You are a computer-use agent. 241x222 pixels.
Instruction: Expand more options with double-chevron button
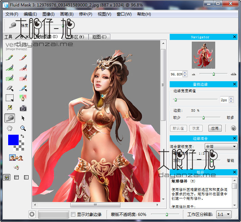(x=233, y=128)
